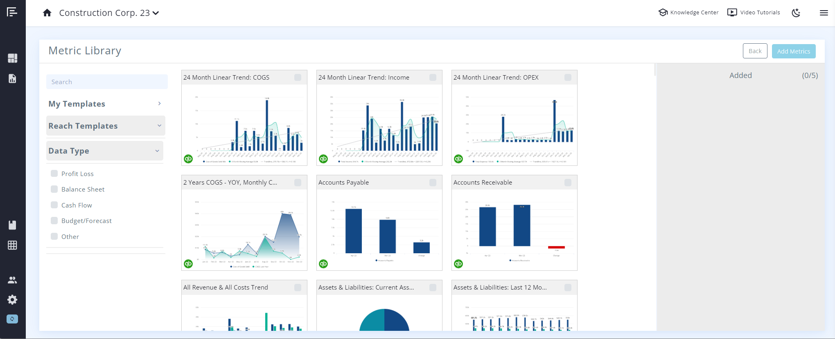Click the Add Metrics button
835x339 pixels.
pos(794,51)
